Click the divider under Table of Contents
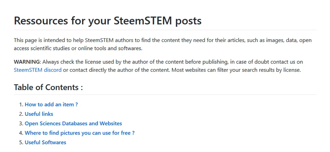Viewport: 330px width, 152px height. 165,95
